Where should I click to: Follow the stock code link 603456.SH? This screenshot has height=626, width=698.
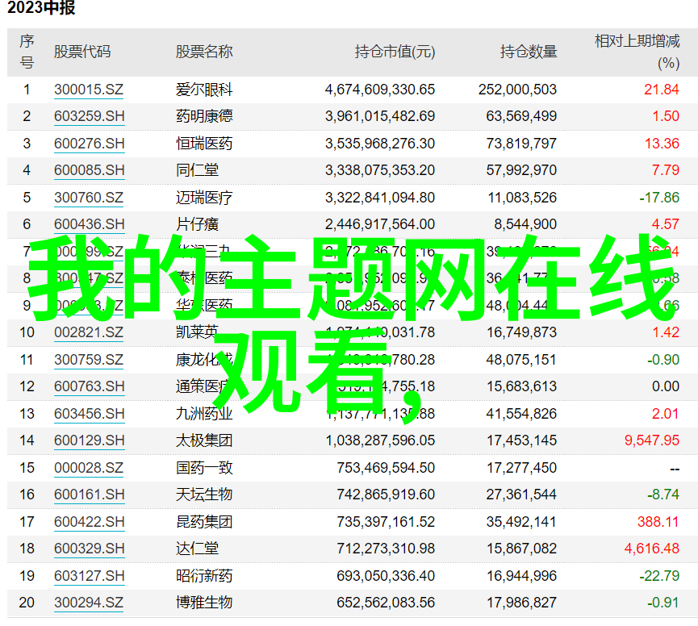click(89, 413)
